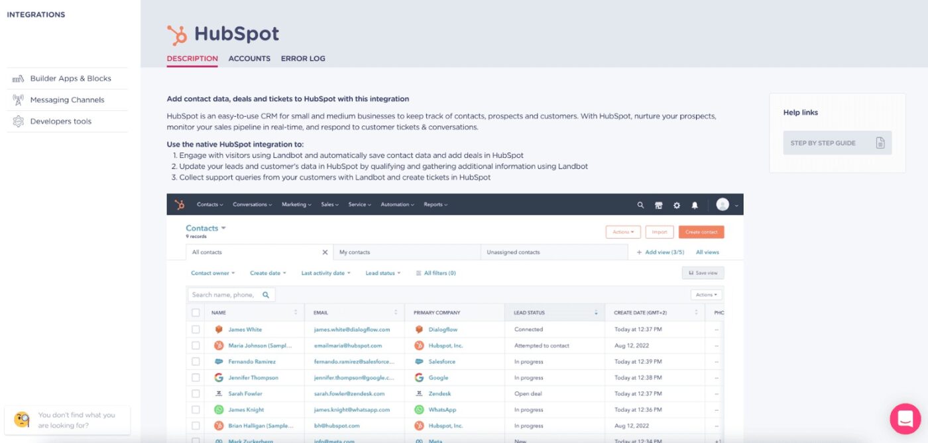Tick the checkbox for Sarah Fowler row
Screen dimensions: 928x443
196,394
